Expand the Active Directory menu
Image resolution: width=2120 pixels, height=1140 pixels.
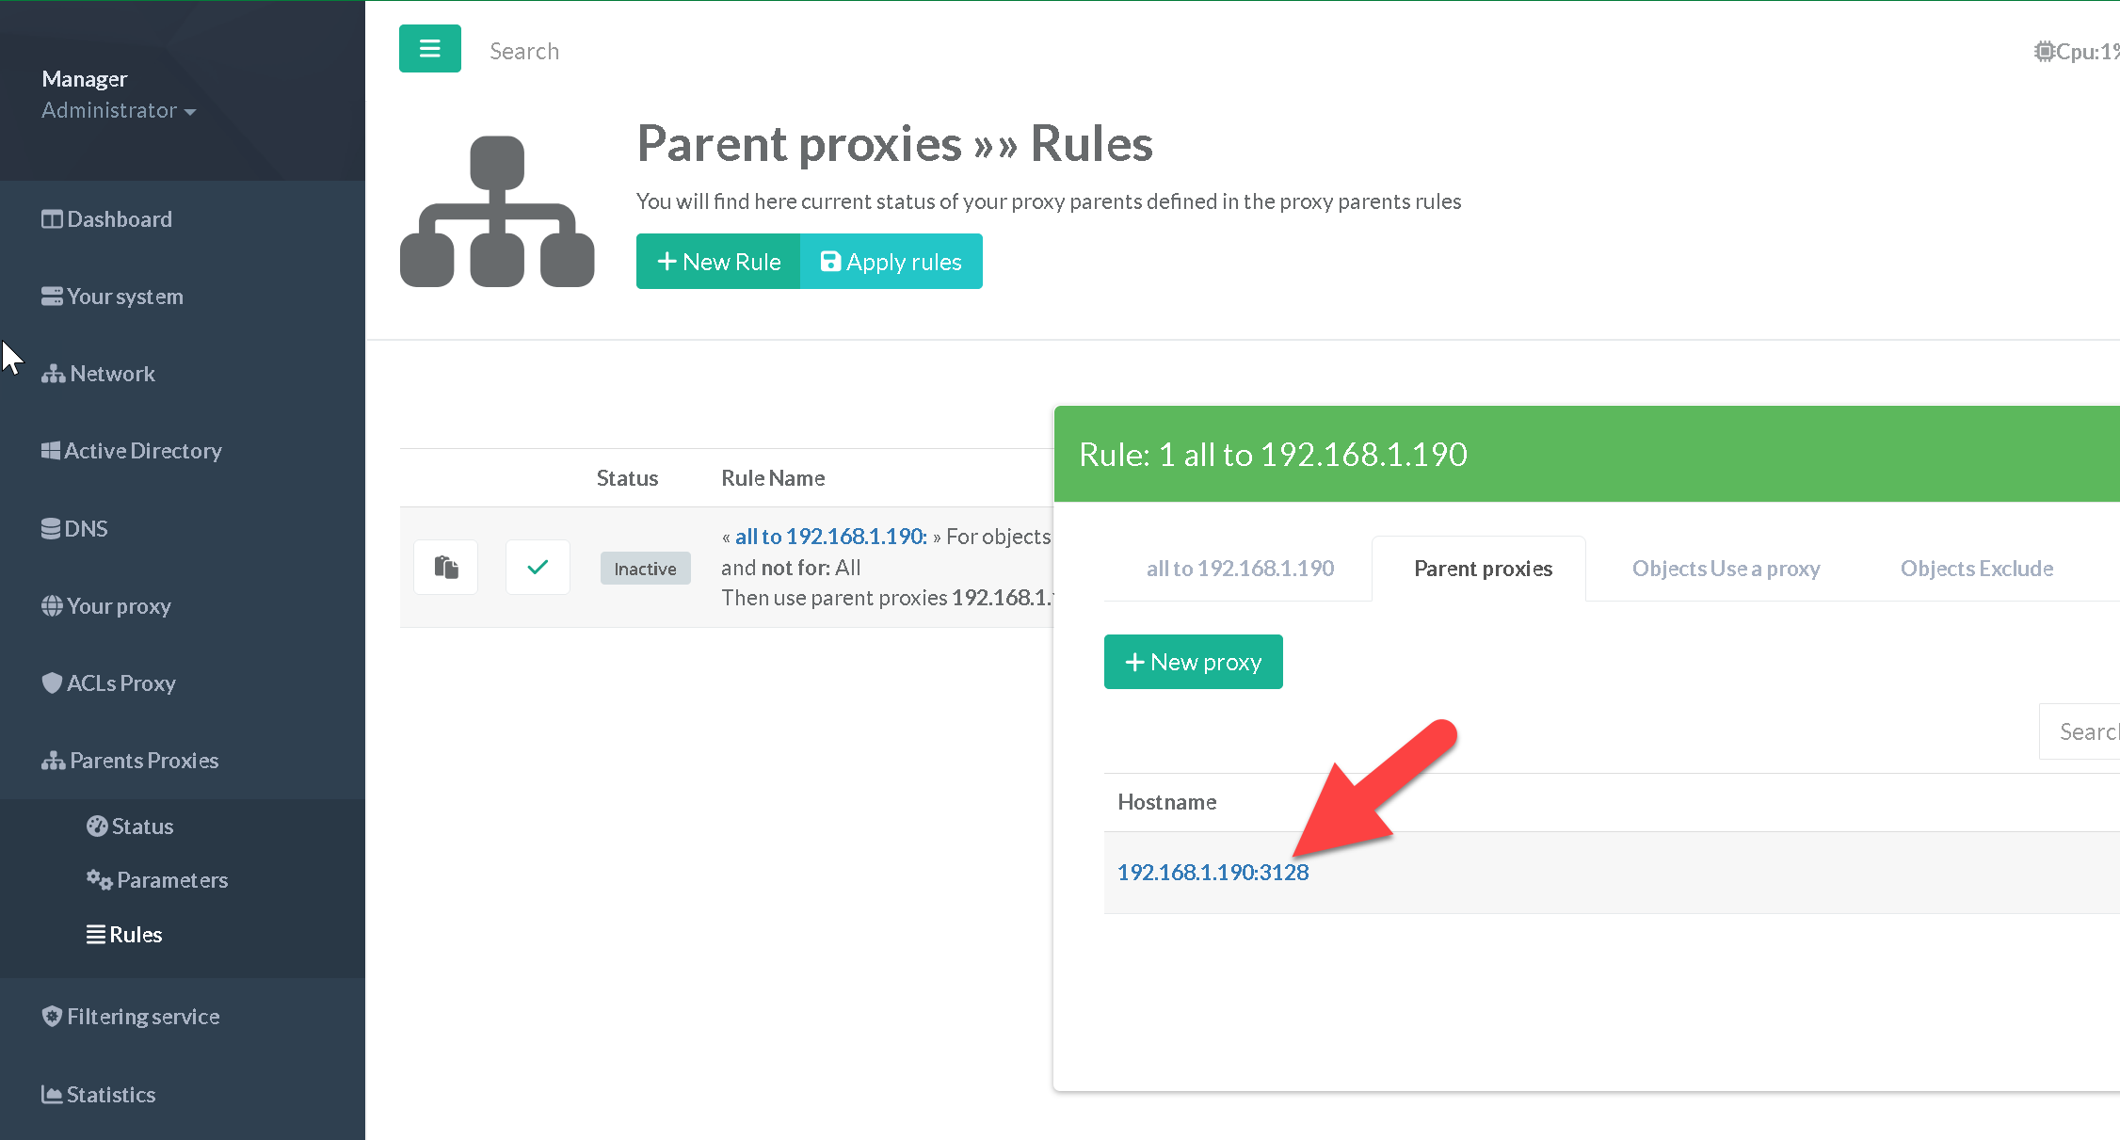tap(132, 451)
